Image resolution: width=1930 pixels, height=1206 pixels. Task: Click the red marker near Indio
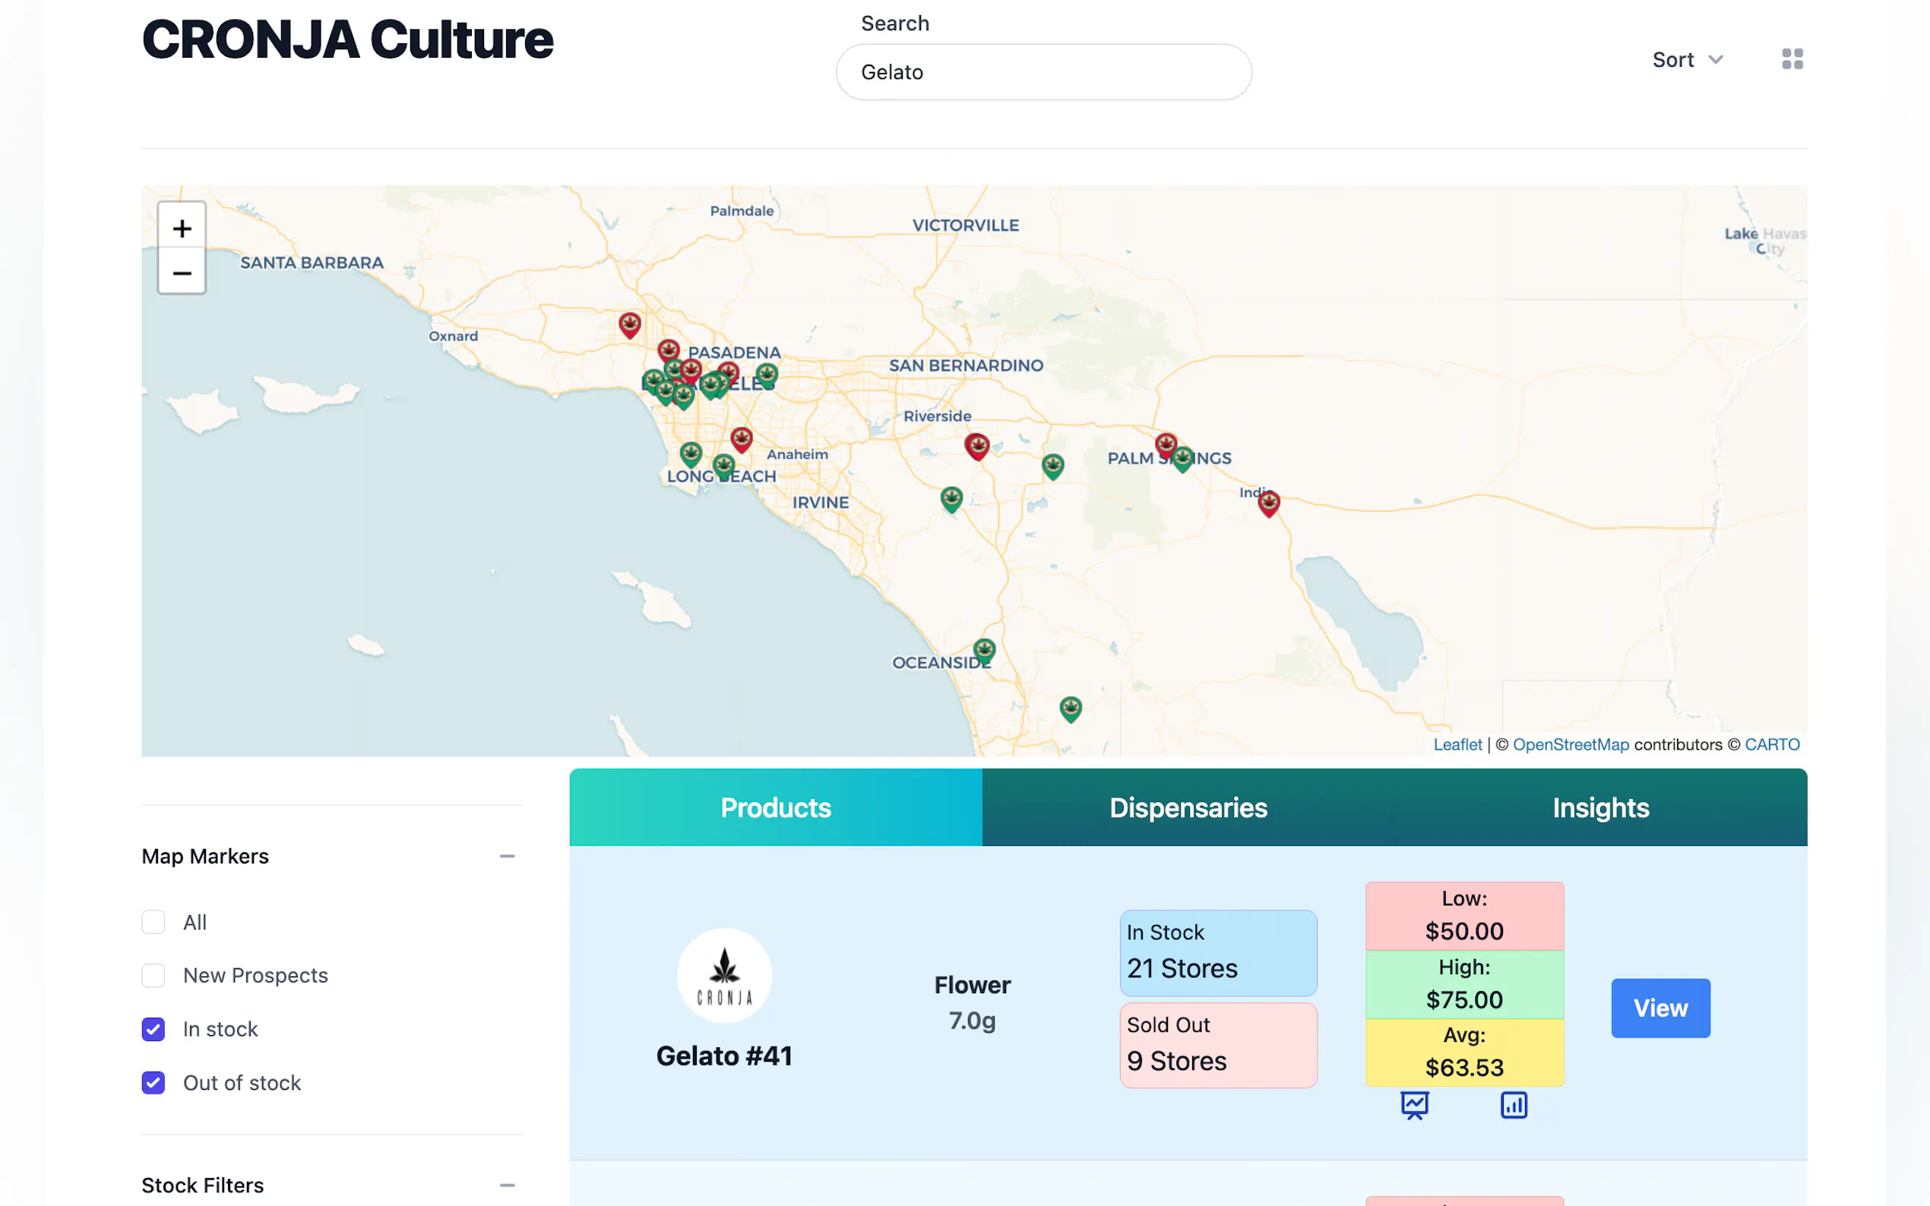pos(1269,503)
